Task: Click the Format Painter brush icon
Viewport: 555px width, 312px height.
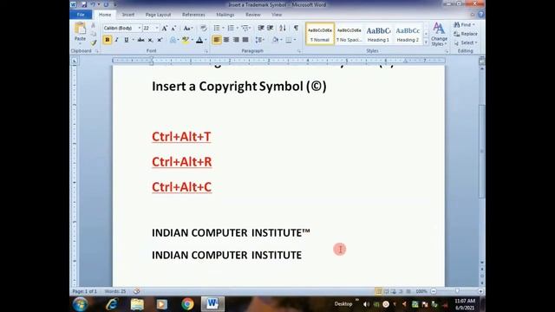Action: [93, 42]
